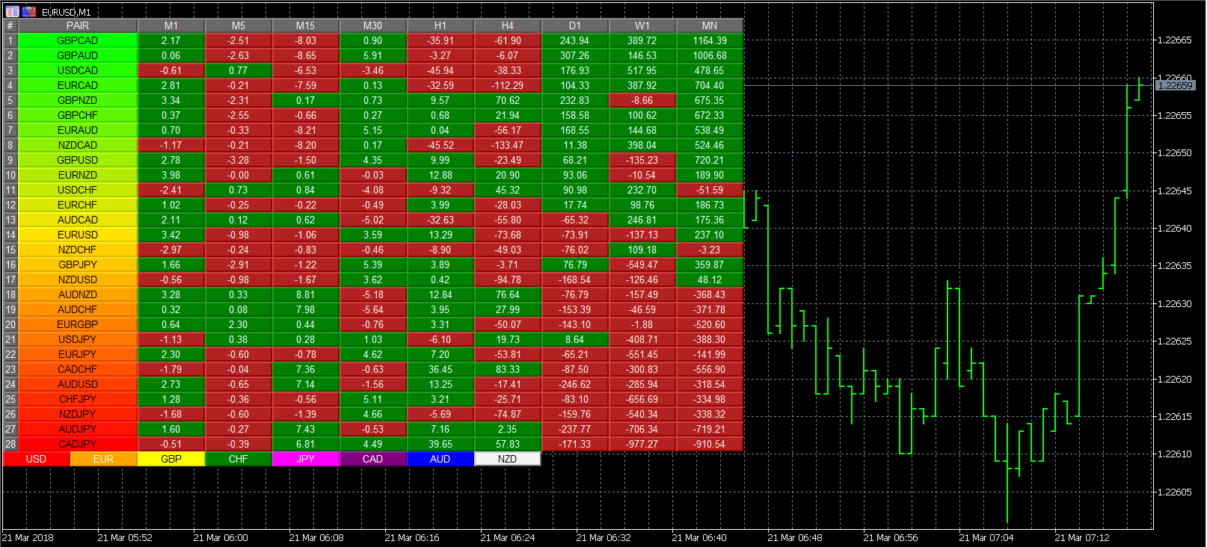This screenshot has height=547, width=1207.
Task: Enable the white NZD currency filter
Action: (507, 459)
